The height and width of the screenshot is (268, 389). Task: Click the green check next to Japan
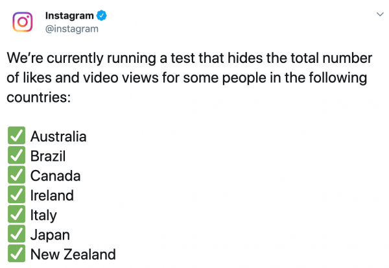[x=16, y=234]
